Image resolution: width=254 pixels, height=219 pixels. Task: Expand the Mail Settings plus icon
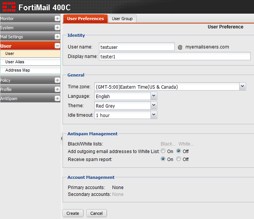click(57, 37)
